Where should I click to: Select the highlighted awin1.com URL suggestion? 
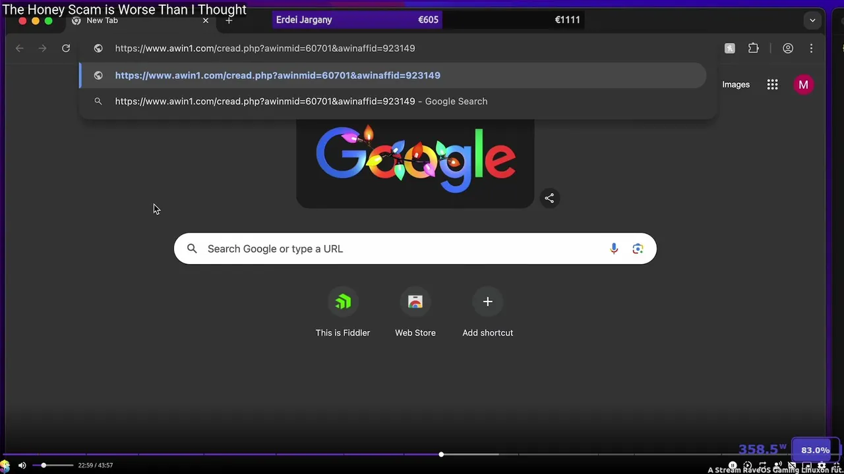(392, 75)
